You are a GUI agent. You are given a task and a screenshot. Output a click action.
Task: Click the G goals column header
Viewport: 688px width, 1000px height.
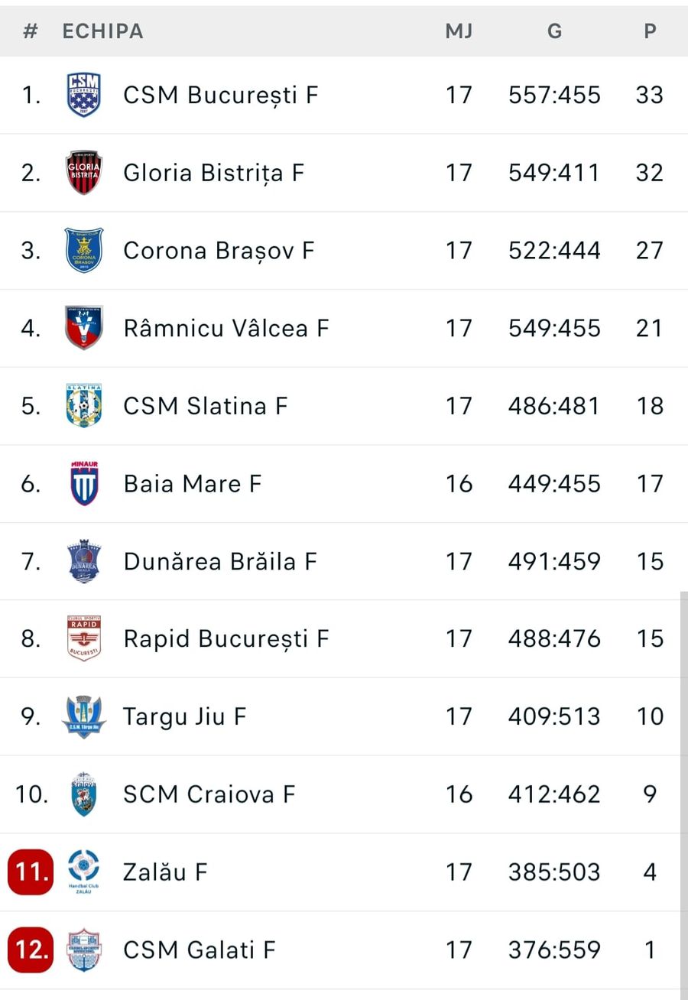pyautogui.click(x=554, y=31)
